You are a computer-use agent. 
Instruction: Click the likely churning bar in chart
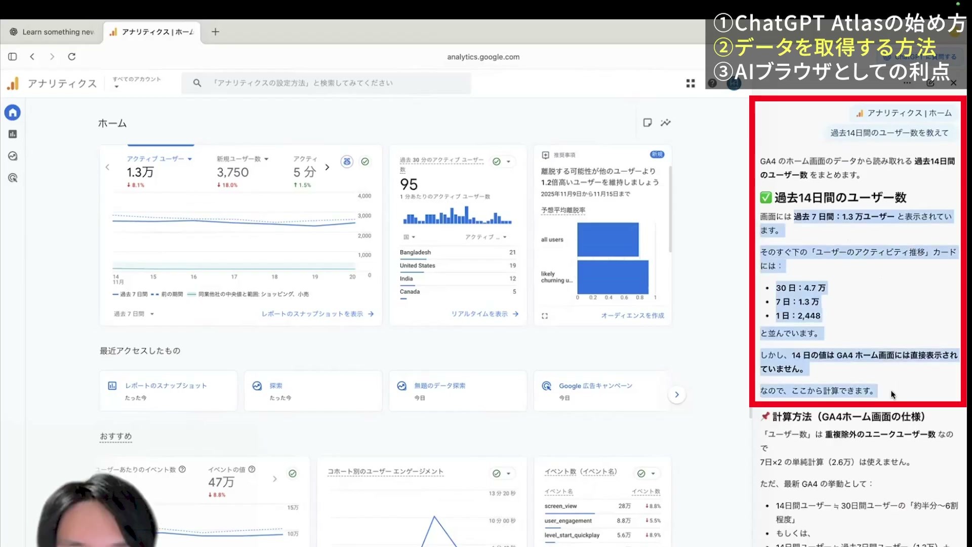click(x=613, y=277)
